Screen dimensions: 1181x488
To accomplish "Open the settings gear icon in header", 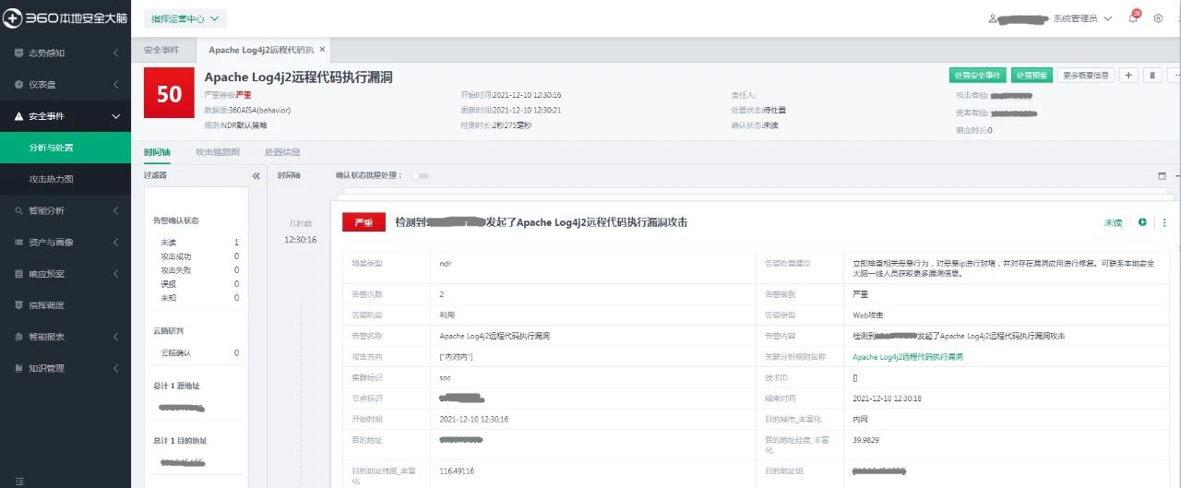I will point(1158,18).
